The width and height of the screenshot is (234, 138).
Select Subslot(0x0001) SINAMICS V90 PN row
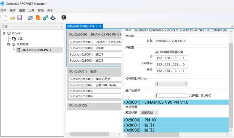tap(95, 42)
